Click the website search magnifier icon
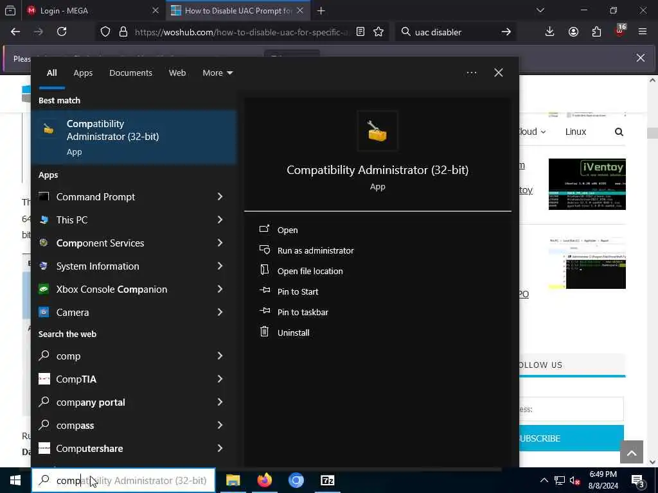 click(x=619, y=132)
